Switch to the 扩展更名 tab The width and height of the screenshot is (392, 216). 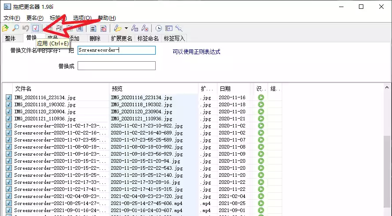coord(122,38)
